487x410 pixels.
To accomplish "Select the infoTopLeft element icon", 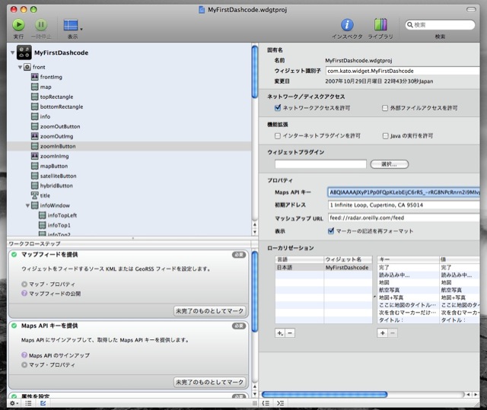I will [x=43, y=215].
